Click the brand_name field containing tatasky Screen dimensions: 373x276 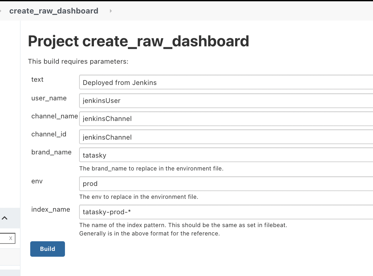coord(225,155)
